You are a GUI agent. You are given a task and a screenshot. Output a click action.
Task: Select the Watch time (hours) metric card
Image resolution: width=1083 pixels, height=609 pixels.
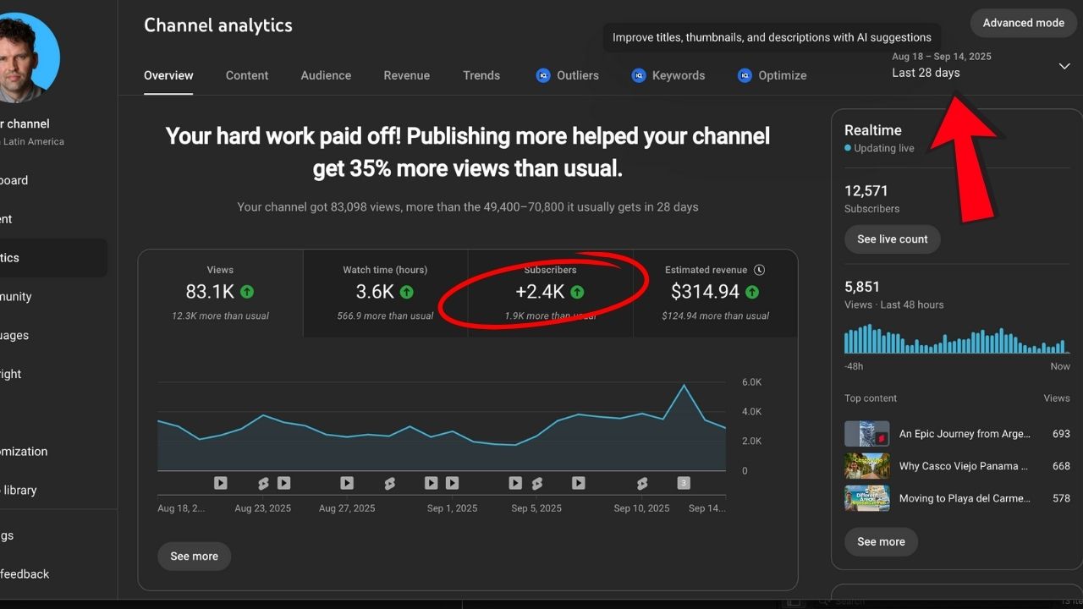tap(385, 293)
